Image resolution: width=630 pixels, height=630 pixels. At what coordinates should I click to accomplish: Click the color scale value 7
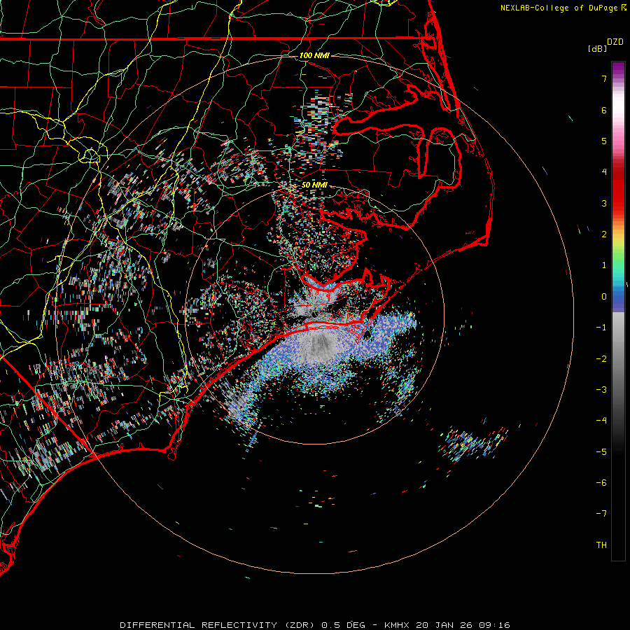click(x=604, y=78)
